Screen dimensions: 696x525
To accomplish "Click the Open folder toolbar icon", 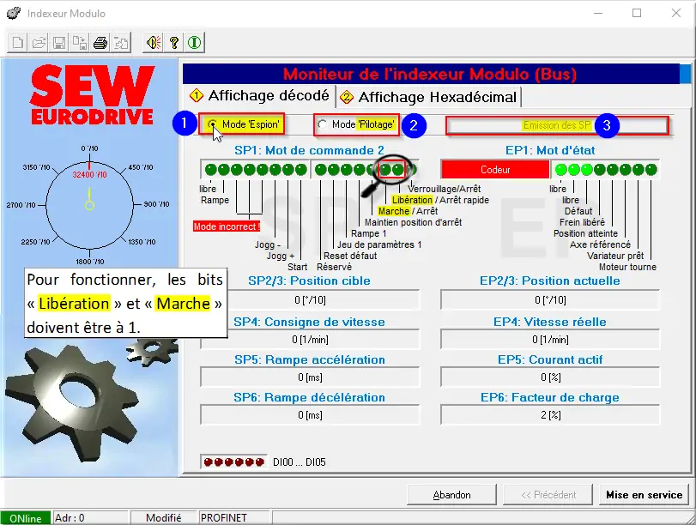I will click(x=39, y=43).
